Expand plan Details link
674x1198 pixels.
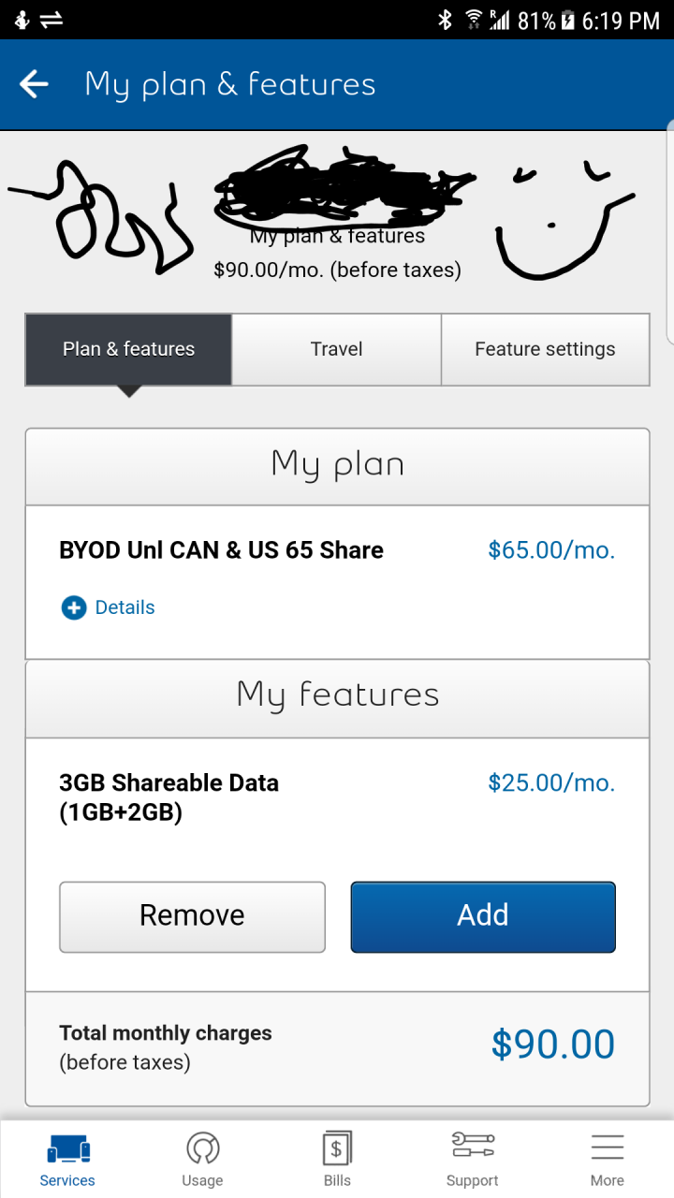[125, 607]
